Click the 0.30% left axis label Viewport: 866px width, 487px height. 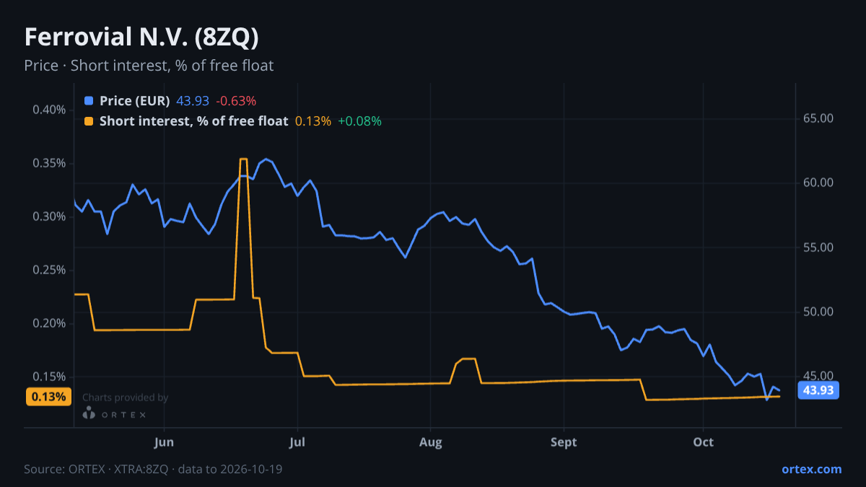click(x=49, y=216)
